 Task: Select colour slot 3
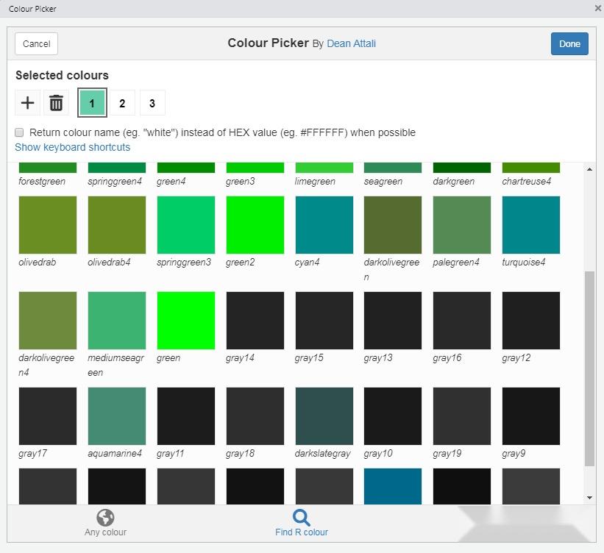(152, 103)
